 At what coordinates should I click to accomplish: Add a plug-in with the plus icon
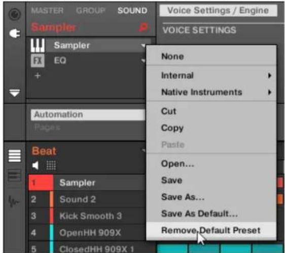click(x=38, y=75)
